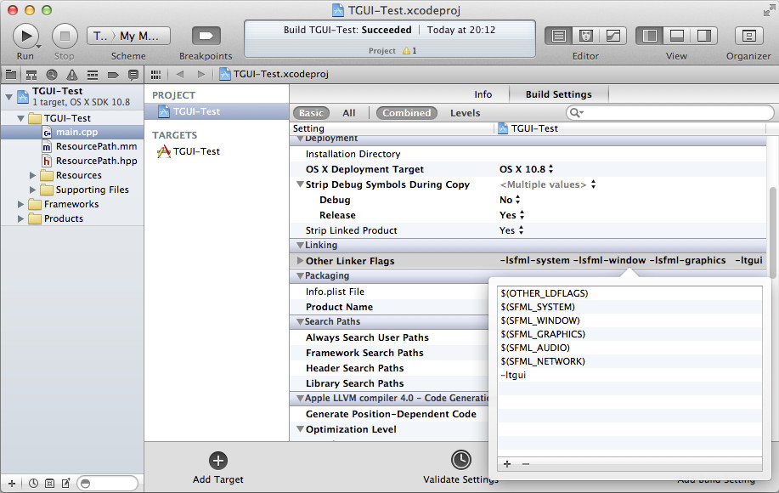Viewport: 779px width, 493px height.
Task: Click the Stop button in toolbar
Action: pyautogui.click(x=65, y=36)
